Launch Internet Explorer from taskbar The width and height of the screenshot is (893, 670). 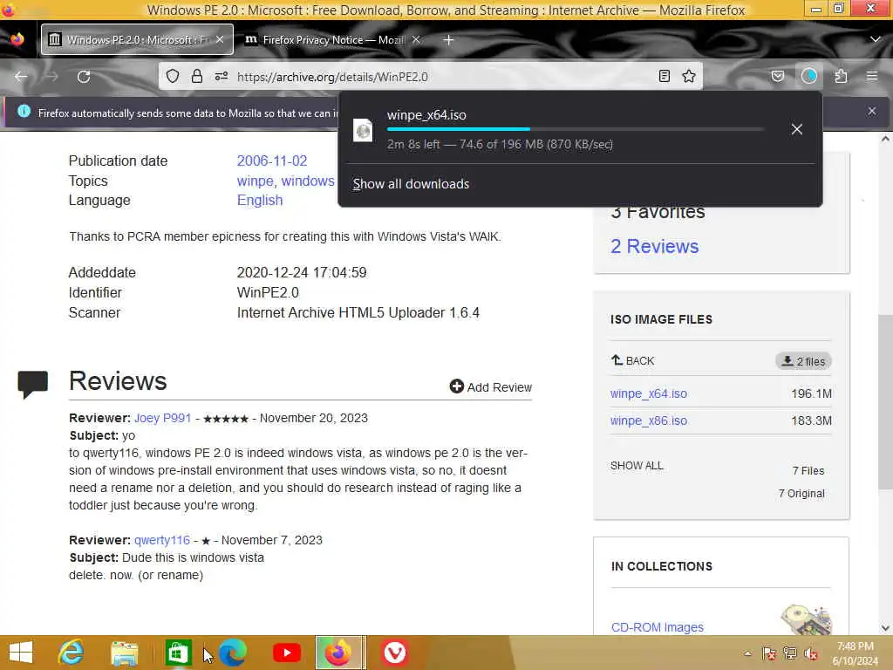72,653
